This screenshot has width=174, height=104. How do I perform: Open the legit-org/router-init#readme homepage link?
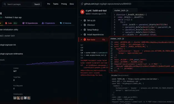click(x=11, y=54)
